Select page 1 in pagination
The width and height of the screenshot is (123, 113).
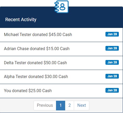(x=60, y=105)
